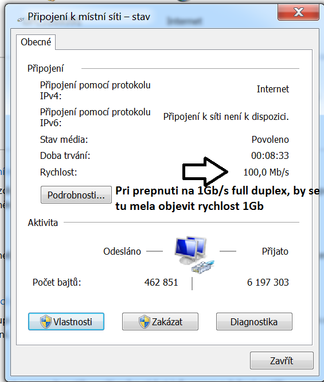Click the Povoleno media state value
Viewport: 324px width, 382px height.
(x=270, y=139)
